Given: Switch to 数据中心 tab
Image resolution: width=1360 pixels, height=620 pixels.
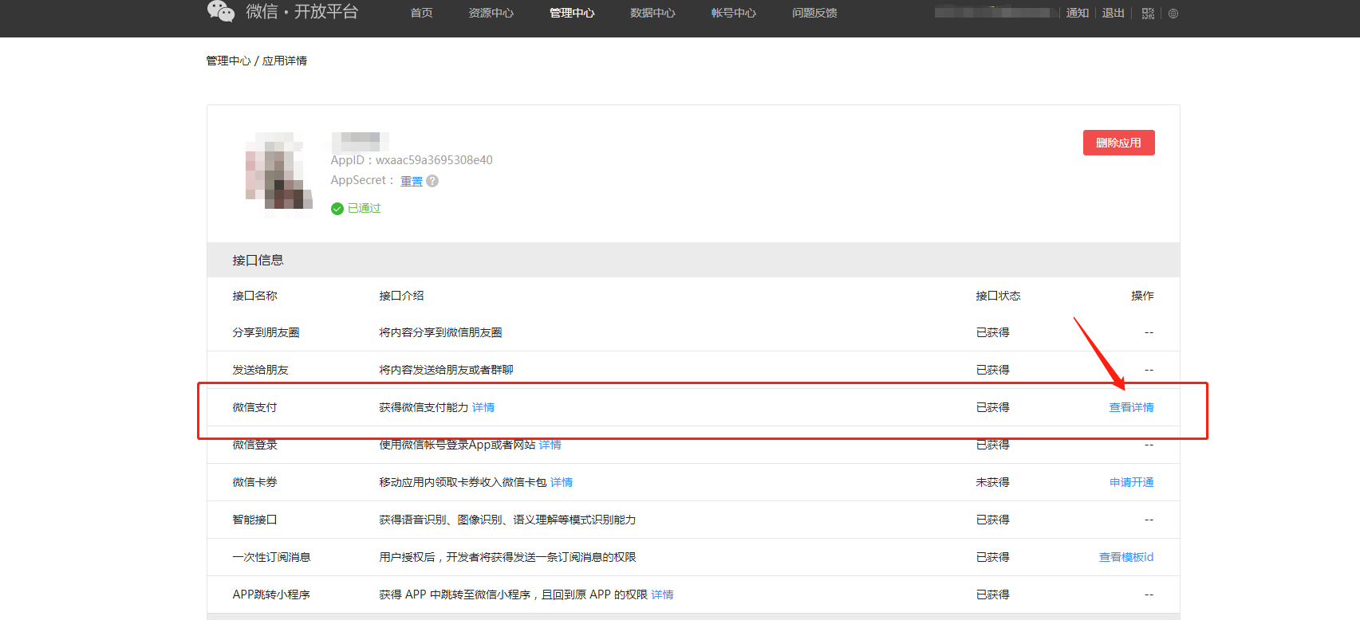Looking at the screenshot, I should [652, 13].
